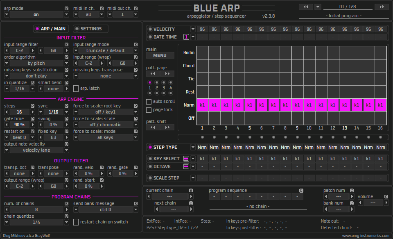
Task: Open the KEY SELECT lane dropdown menu
Action: tap(193, 159)
